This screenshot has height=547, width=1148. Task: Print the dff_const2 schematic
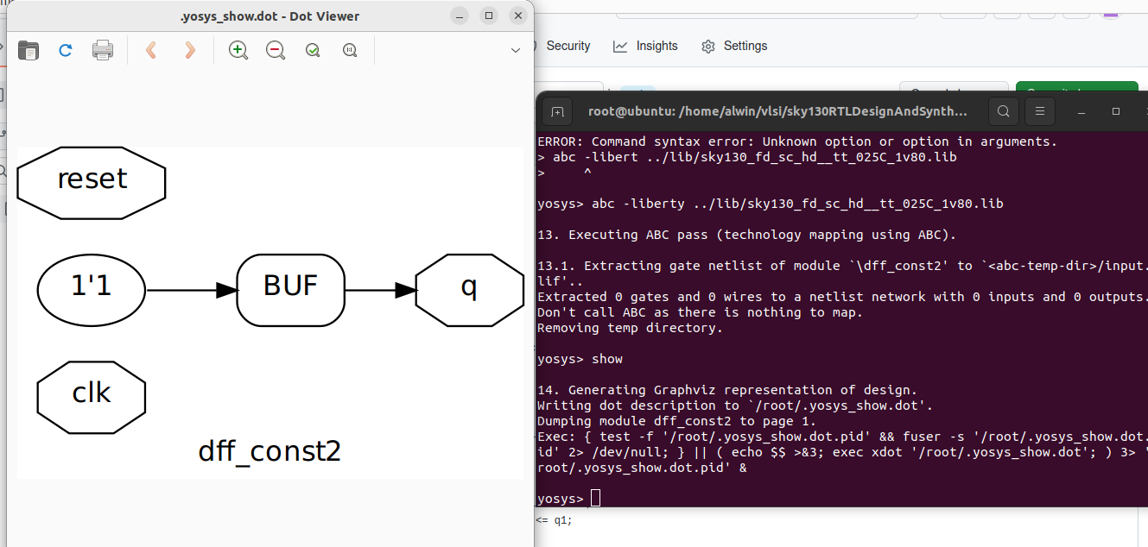click(103, 50)
